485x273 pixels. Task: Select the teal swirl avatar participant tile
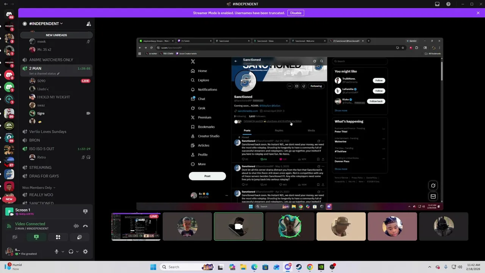pyautogui.click(x=290, y=227)
